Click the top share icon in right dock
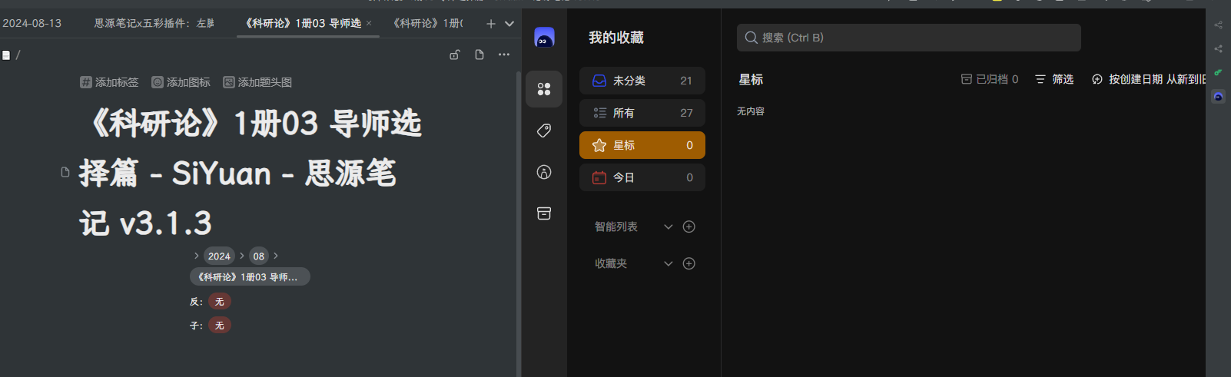The height and width of the screenshot is (377, 1231). [x=1218, y=25]
